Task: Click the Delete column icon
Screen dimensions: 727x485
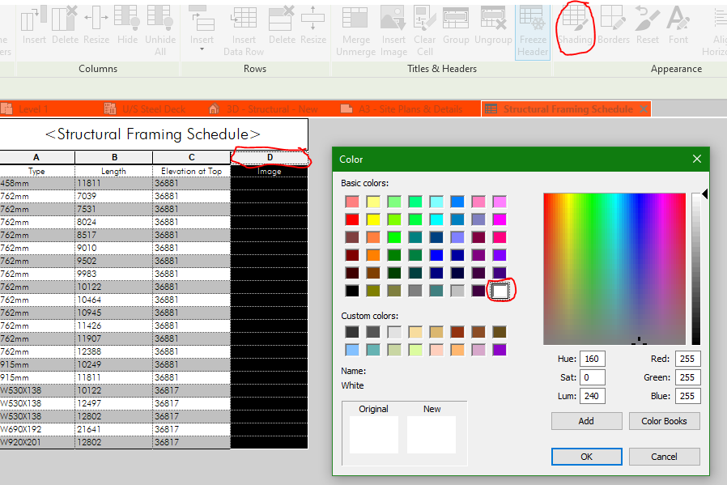Action: click(x=65, y=19)
